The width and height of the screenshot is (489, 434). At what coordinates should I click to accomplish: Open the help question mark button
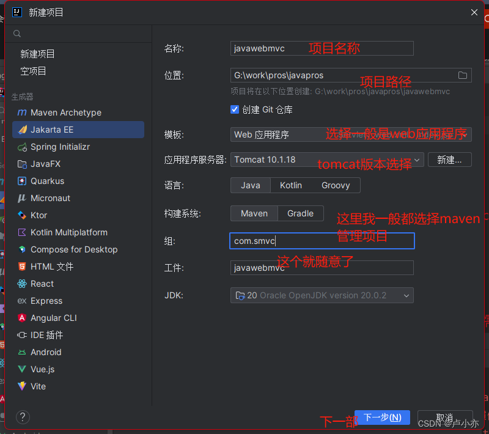pos(23,417)
